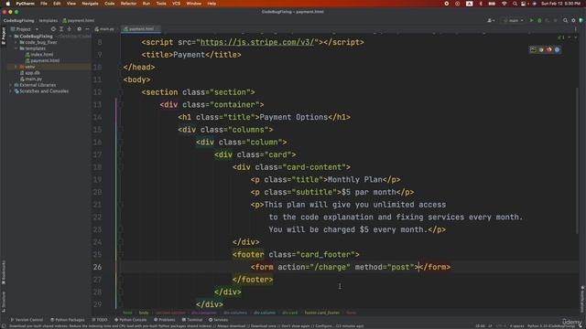The width and height of the screenshot is (586, 329).
Task: Open Version Control tool window
Action: [x=27, y=320]
